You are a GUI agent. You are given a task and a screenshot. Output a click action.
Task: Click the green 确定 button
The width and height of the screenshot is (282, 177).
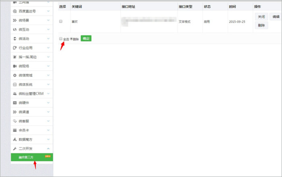tap(86, 38)
